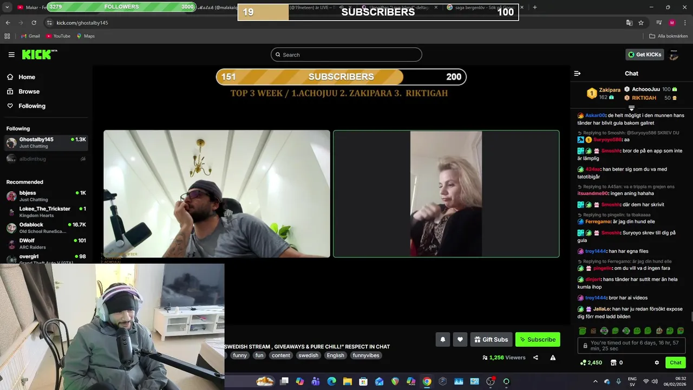Select the swedish tag
The height and width of the screenshot is (390, 693).
click(x=308, y=355)
